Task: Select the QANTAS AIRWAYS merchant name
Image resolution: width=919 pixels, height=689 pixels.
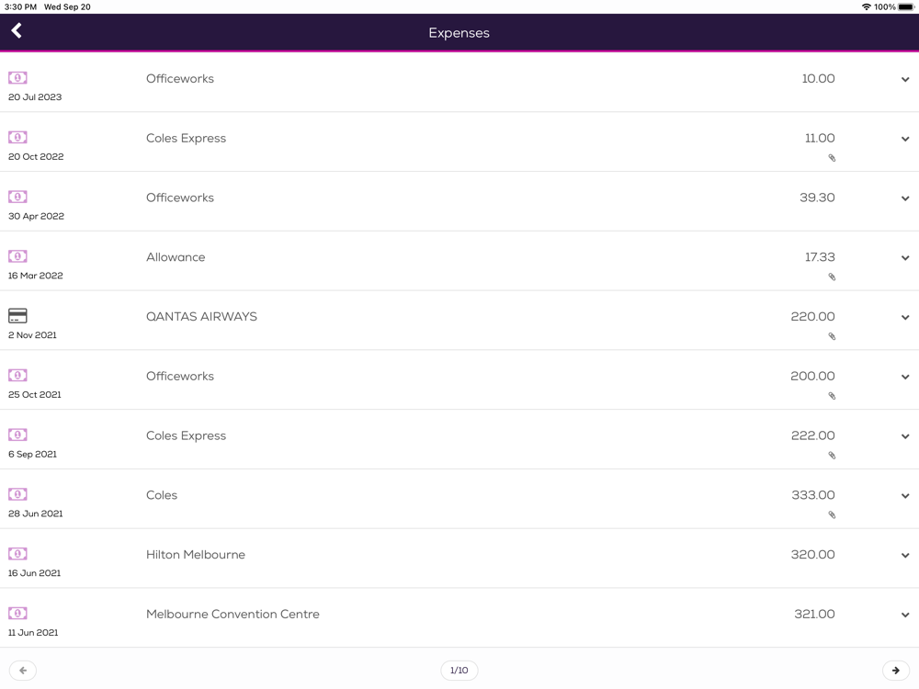Action: 201,316
